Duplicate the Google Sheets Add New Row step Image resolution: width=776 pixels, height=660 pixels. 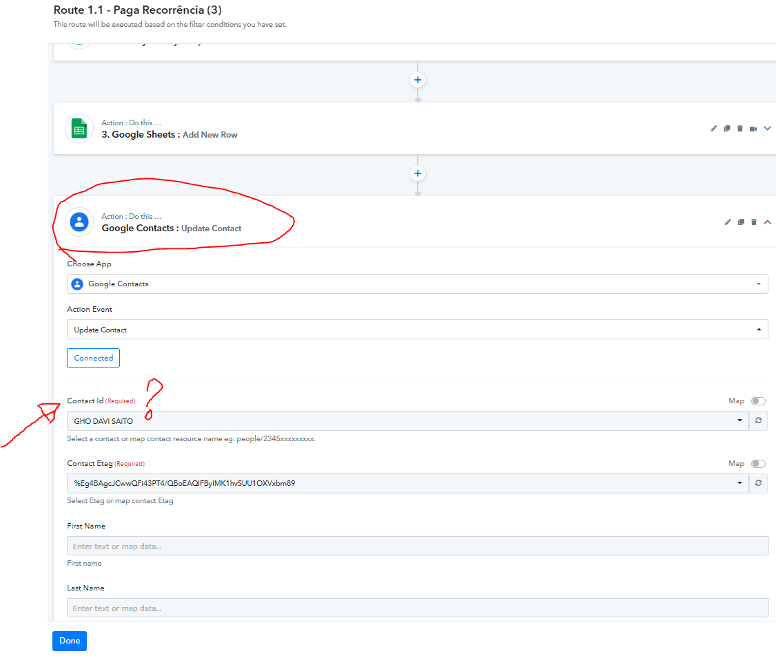[x=726, y=129]
